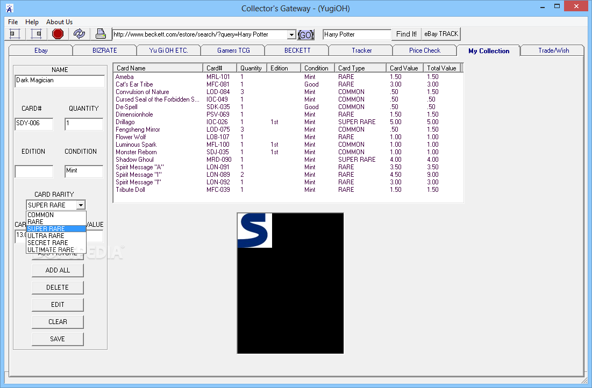Select the Luminous Spark row
This screenshot has height=388, width=592.
point(288,145)
